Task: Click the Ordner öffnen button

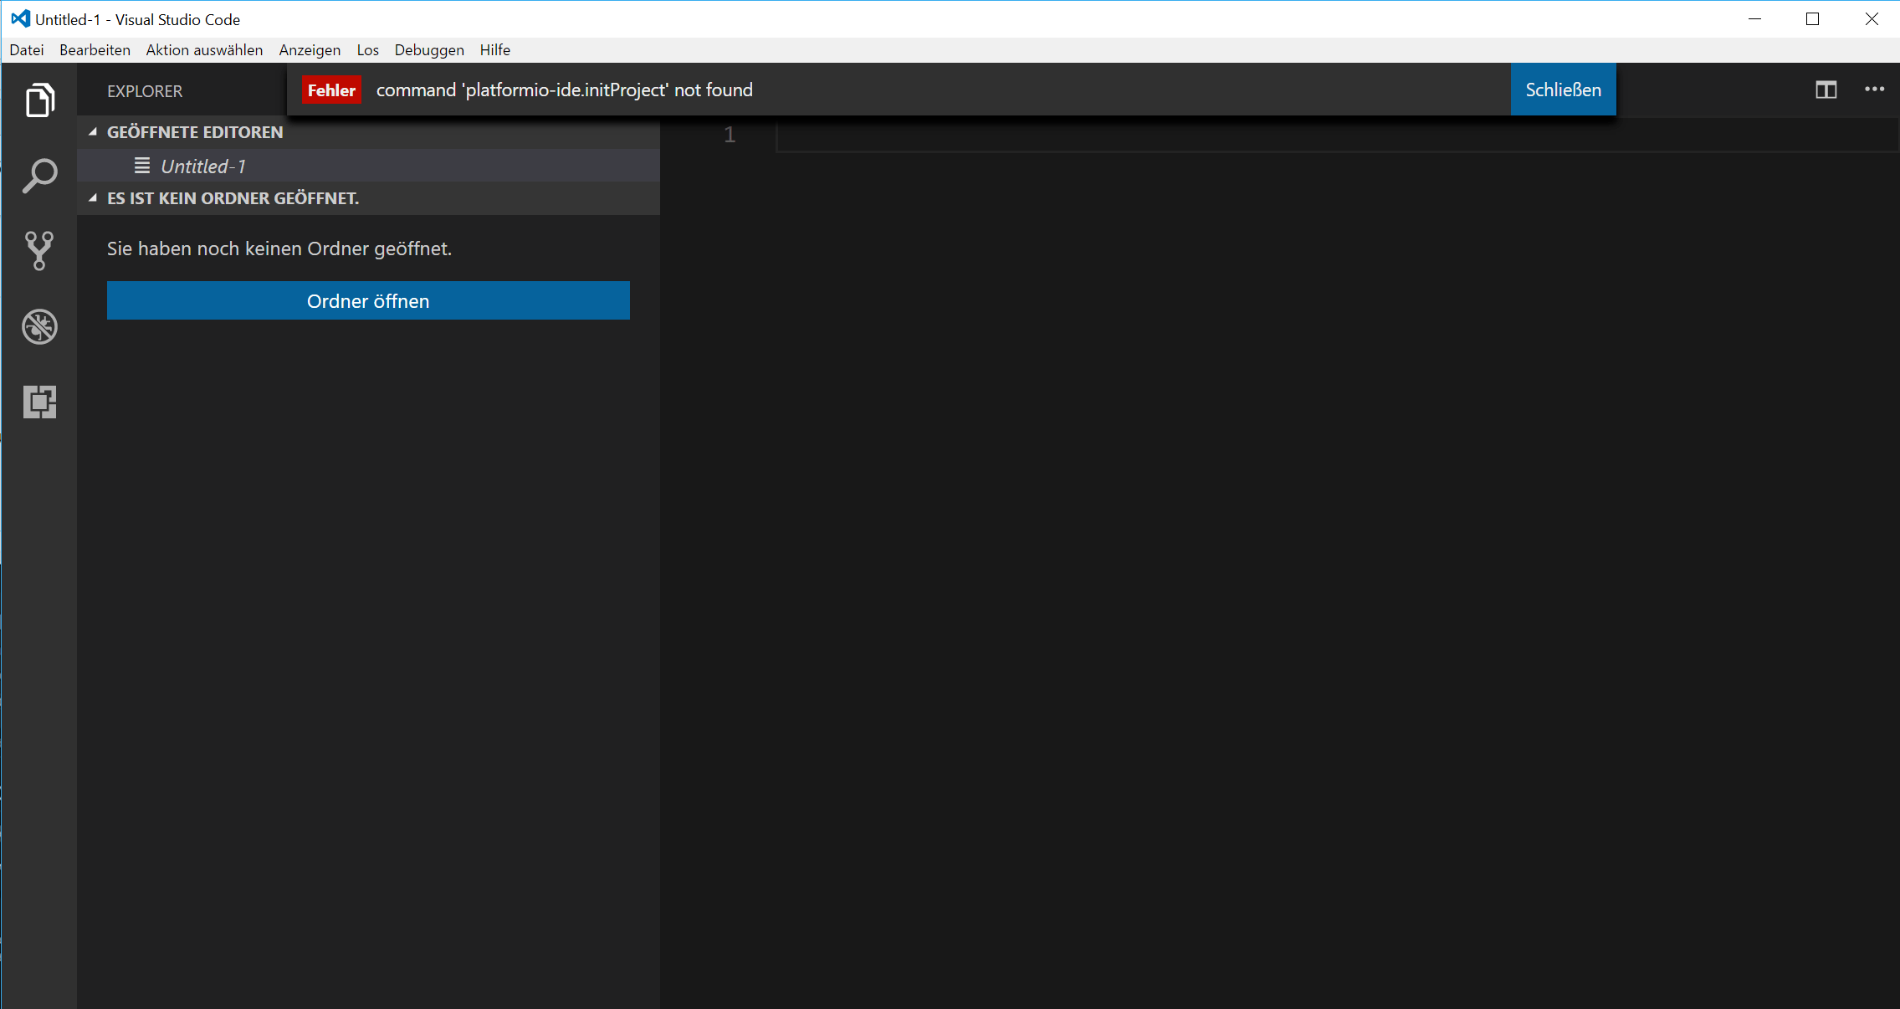Action: pos(368,300)
